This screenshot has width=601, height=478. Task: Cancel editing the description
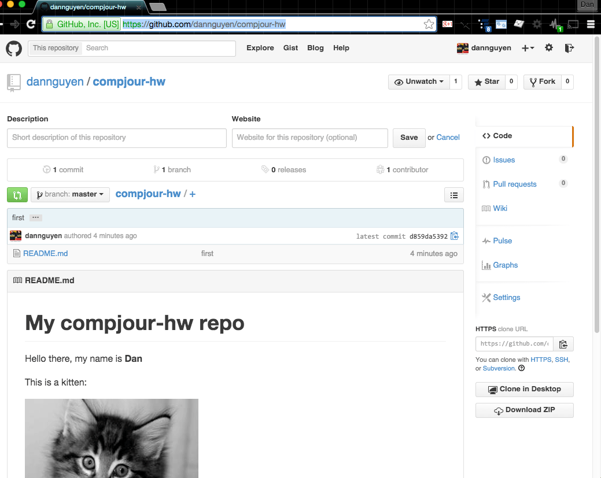tap(448, 138)
